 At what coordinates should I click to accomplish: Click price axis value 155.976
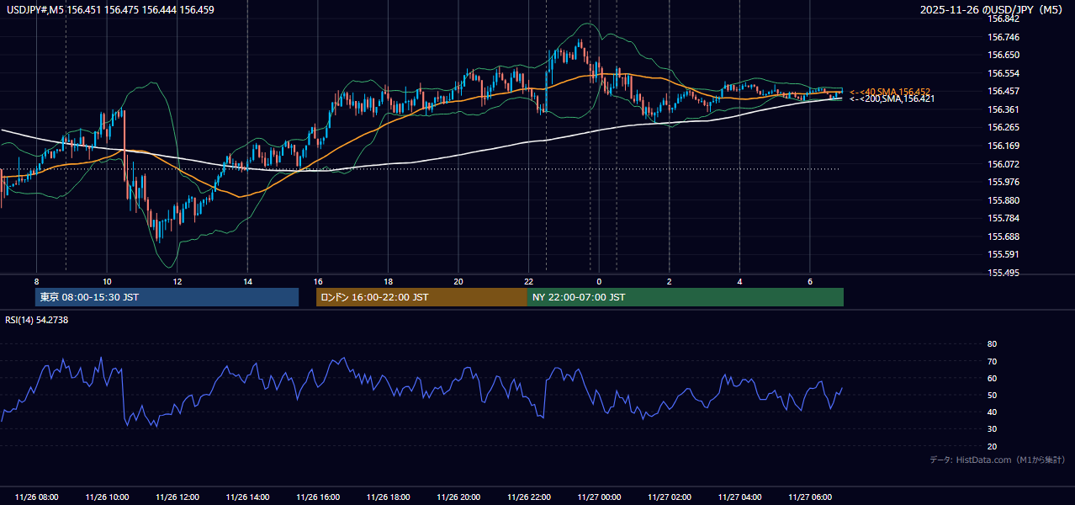[x=1004, y=182]
